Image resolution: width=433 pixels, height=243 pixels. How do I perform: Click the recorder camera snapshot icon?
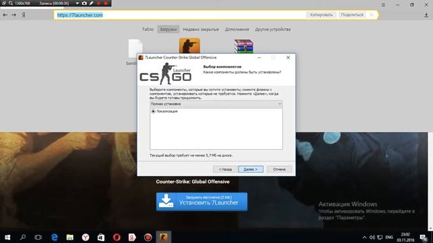tap(84, 3)
